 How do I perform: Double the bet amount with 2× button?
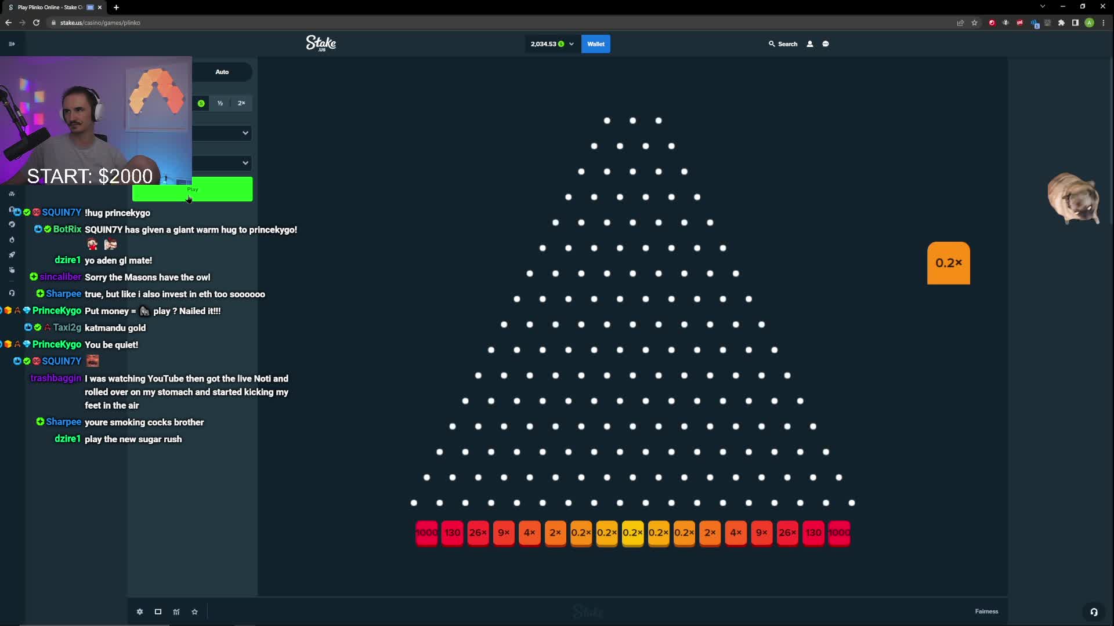point(241,103)
